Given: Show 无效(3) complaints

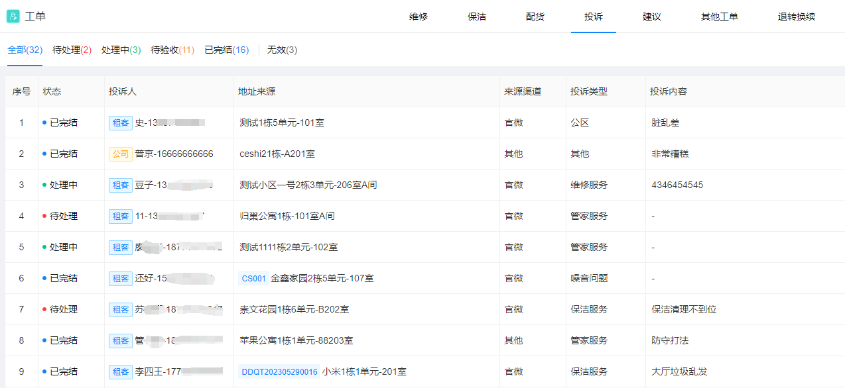Looking at the screenshot, I should [282, 50].
